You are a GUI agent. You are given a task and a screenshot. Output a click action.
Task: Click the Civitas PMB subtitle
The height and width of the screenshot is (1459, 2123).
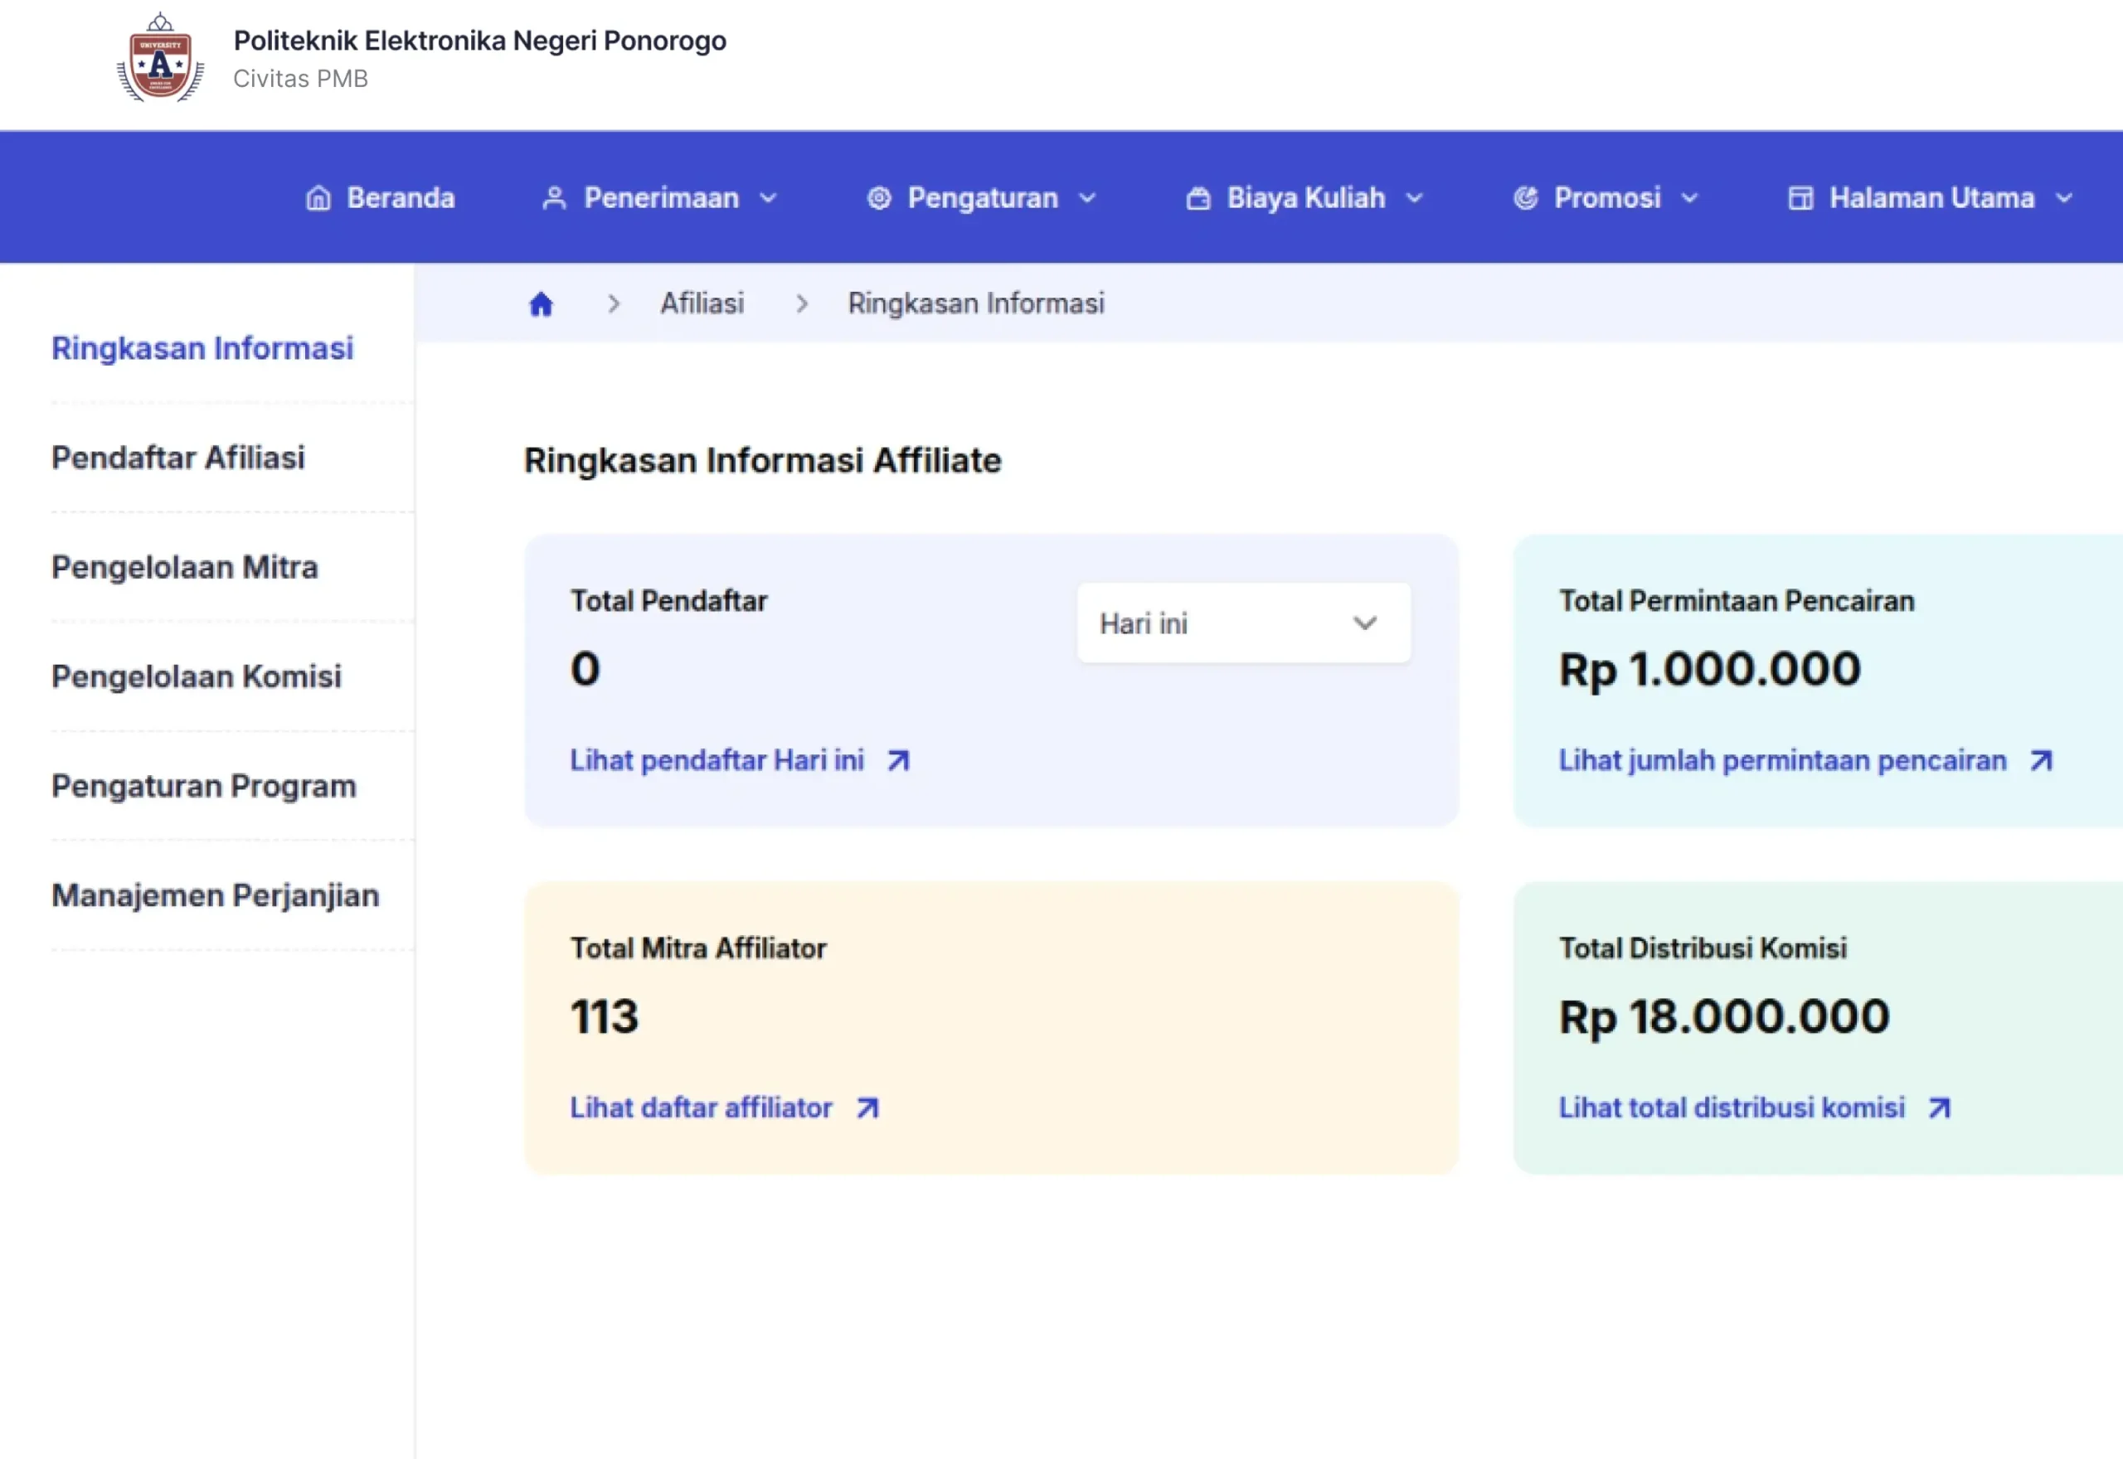301,80
